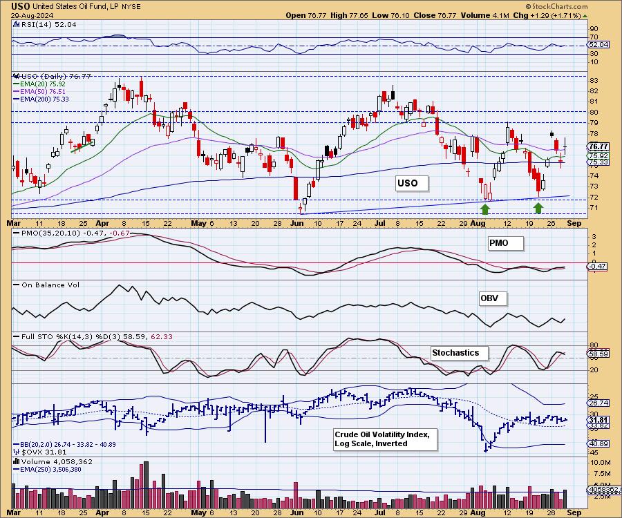
Task: Click the 'Volume 4,058,362' legend label
Action: click(57, 462)
